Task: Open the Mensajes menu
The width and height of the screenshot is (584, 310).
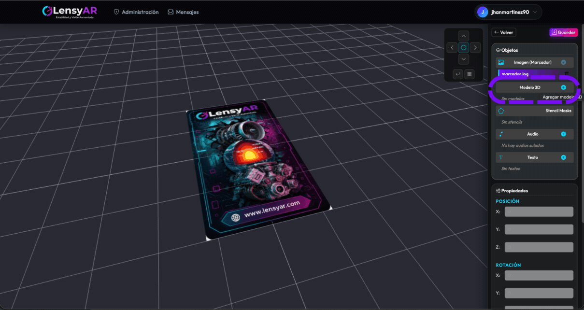Action: click(183, 12)
